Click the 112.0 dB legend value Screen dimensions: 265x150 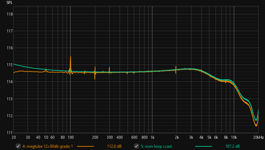pos(114,146)
